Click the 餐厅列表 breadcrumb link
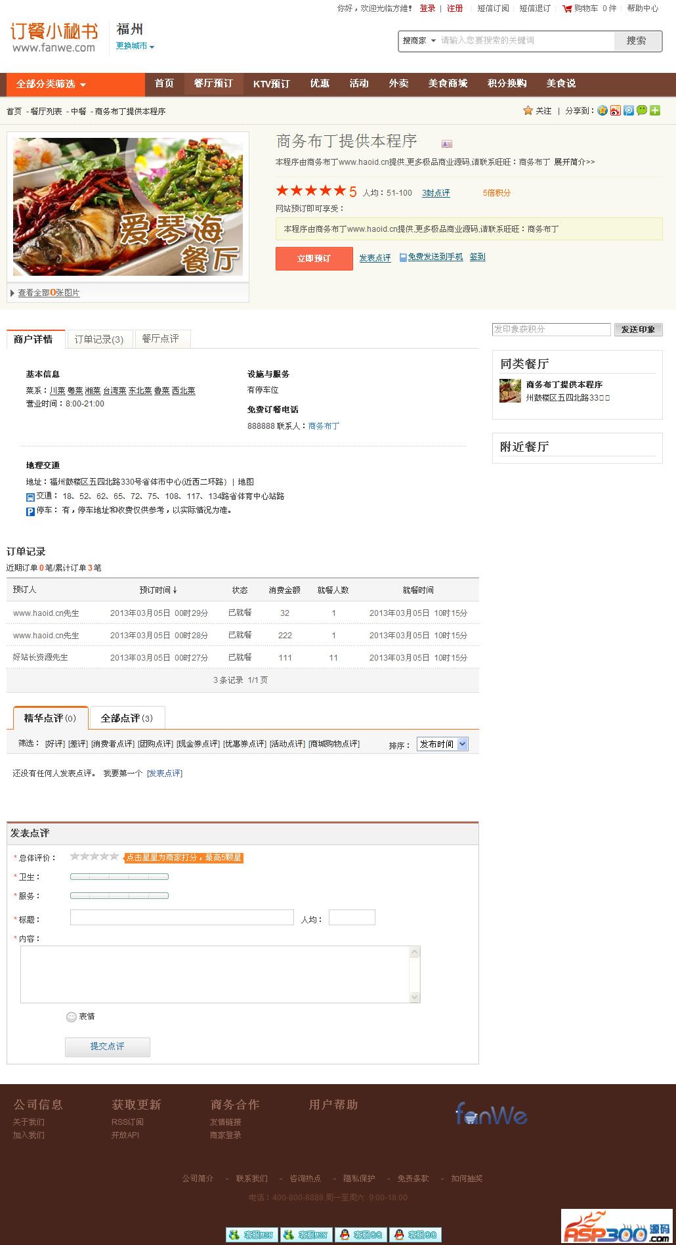The height and width of the screenshot is (1245, 676). [x=46, y=112]
